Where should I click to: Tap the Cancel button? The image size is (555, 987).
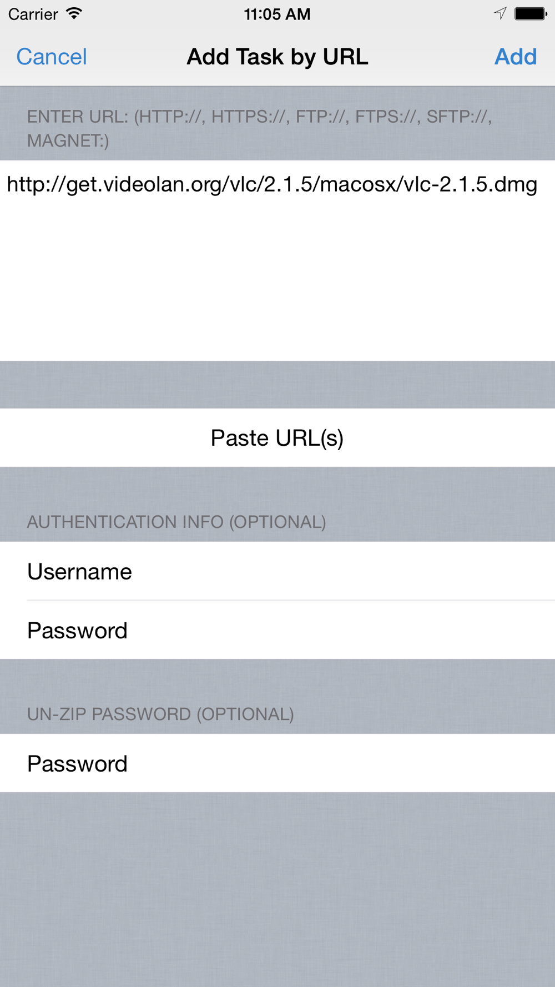52,57
